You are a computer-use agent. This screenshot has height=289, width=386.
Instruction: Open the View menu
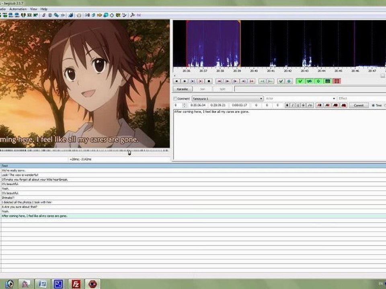click(x=33, y=9)
